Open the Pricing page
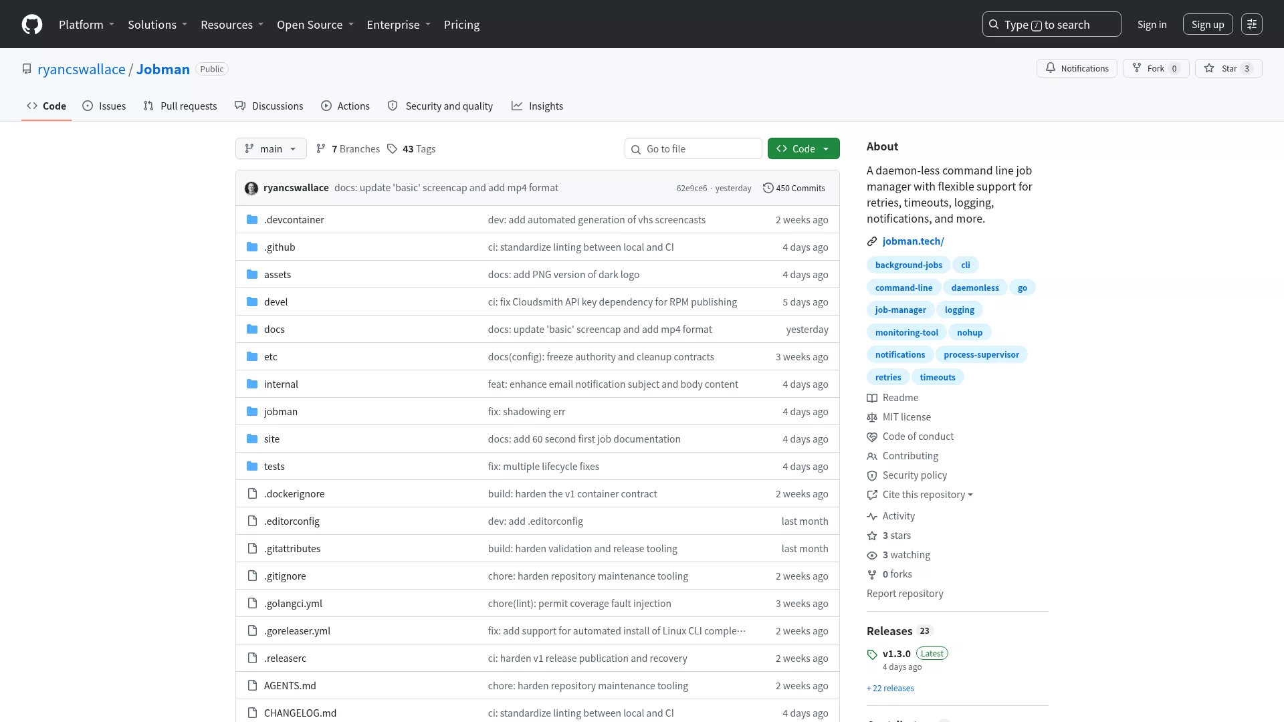Screen dimensions: 1284x722 click(461, 25)
